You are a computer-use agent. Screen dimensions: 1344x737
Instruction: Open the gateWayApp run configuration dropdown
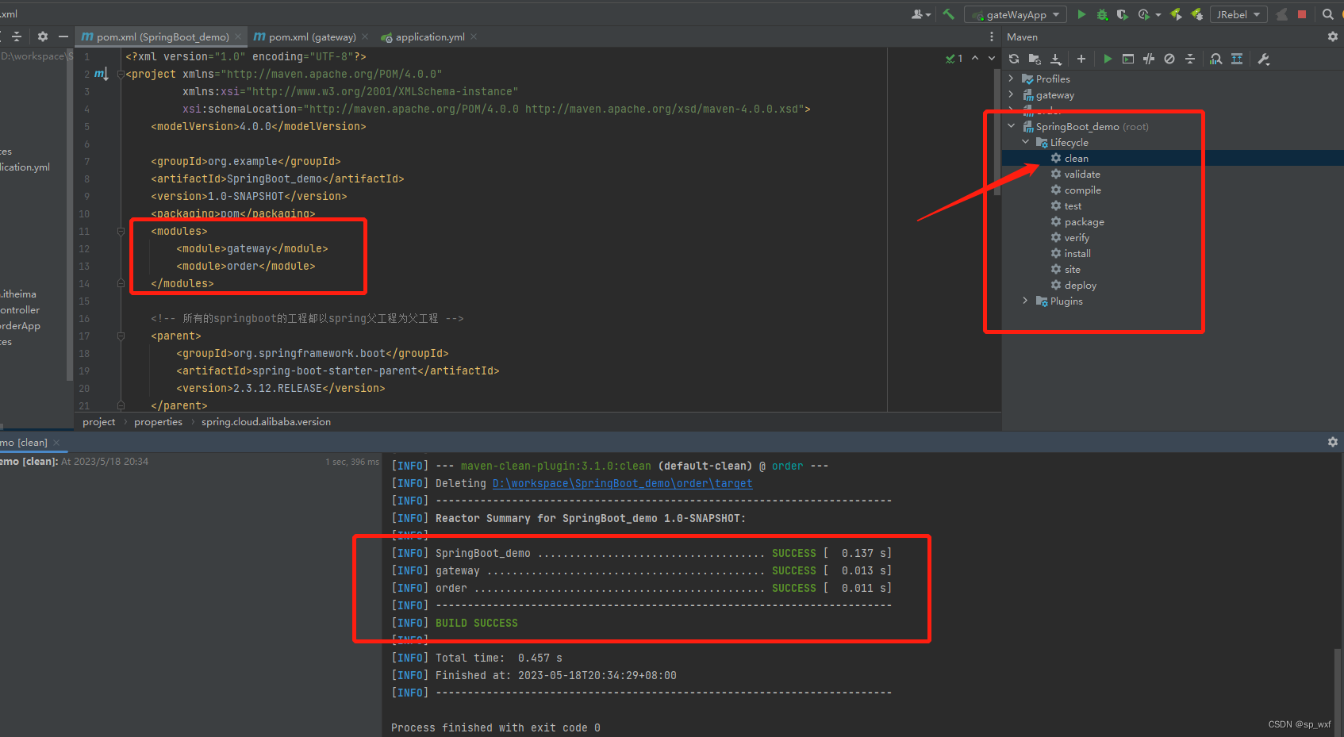coord(1016,14)
